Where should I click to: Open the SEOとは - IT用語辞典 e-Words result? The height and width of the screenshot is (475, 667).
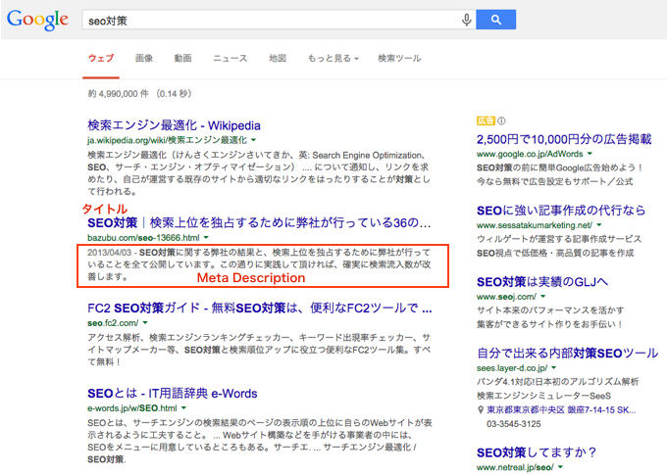coord(173,393)
